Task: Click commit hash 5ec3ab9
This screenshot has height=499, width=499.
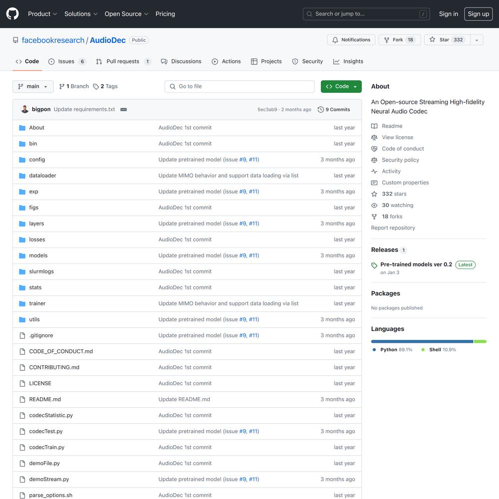Action: (267, 109)
